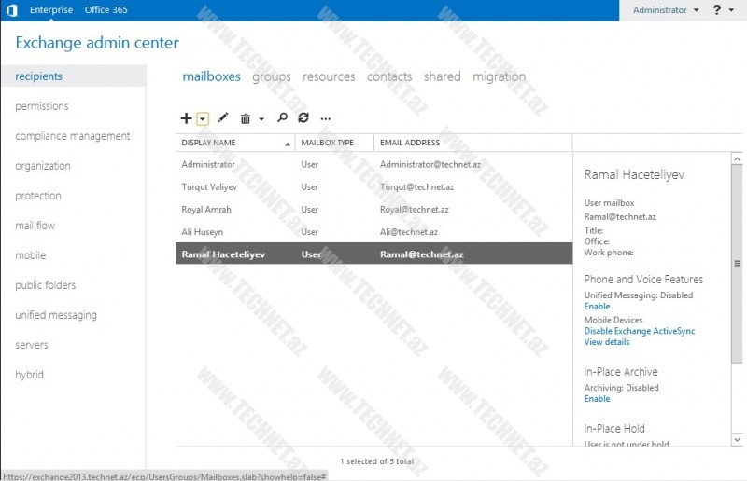Open the Office 365 section in the top bar
Screen dimensions: 747x481
(x=106, y=10)
